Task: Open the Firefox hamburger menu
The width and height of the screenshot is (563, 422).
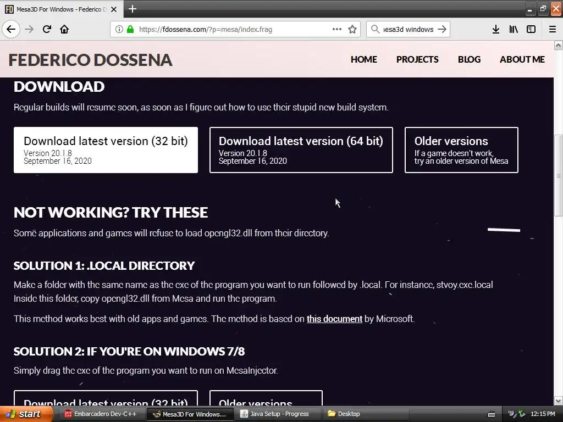Action: tap(552, 29)
